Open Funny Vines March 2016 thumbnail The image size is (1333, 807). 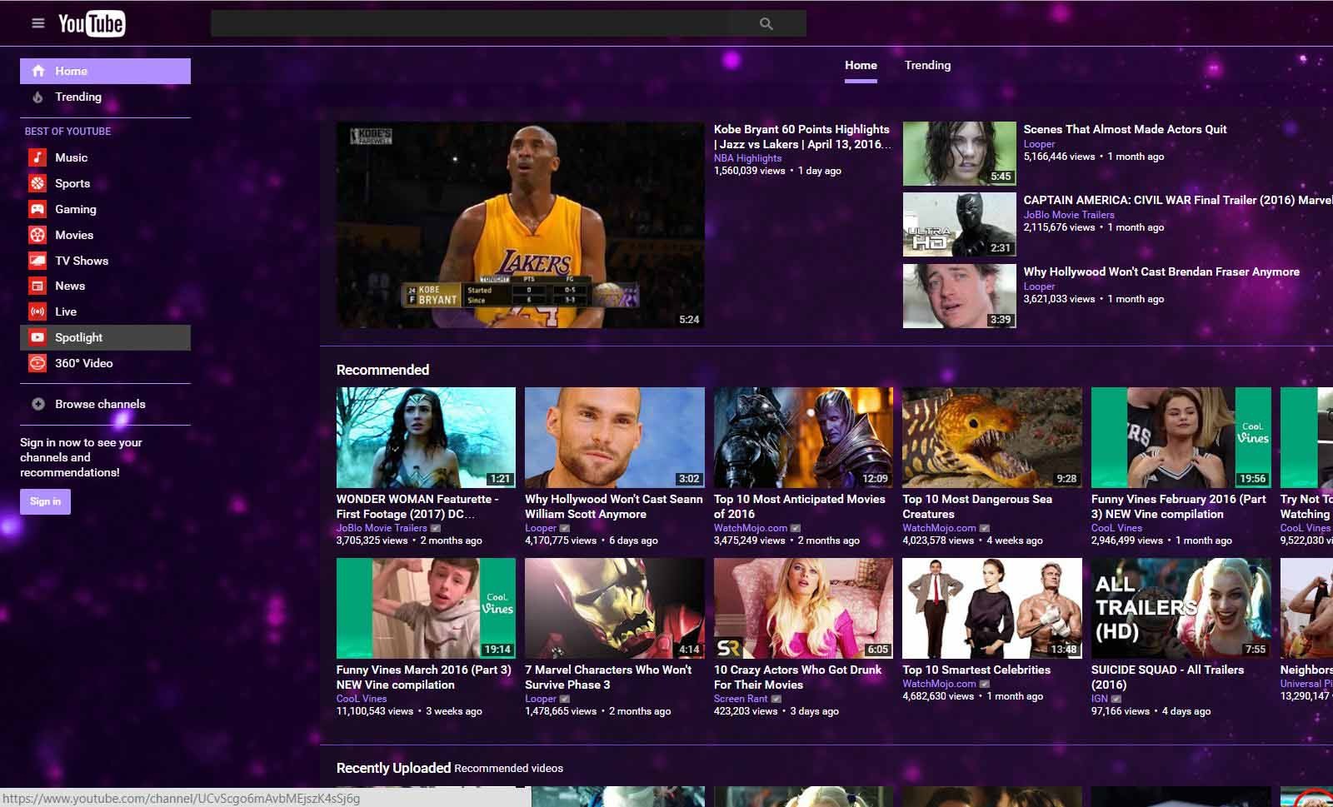click(426, 608)
